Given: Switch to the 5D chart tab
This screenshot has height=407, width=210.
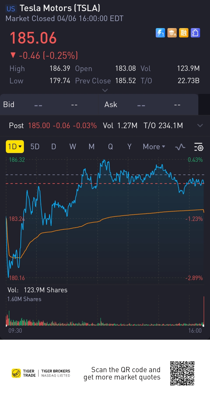Looking at the screenshot, I should (35, 147).
